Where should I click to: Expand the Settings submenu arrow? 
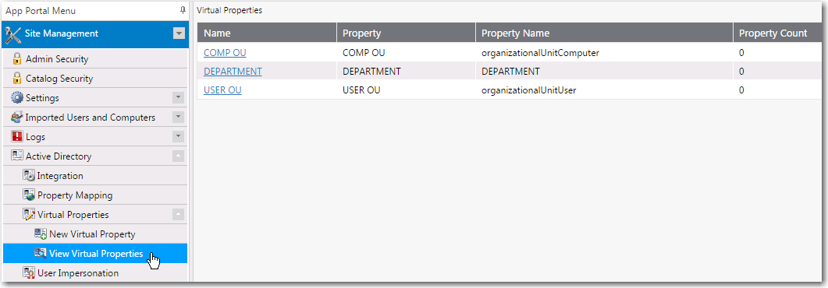179,98
